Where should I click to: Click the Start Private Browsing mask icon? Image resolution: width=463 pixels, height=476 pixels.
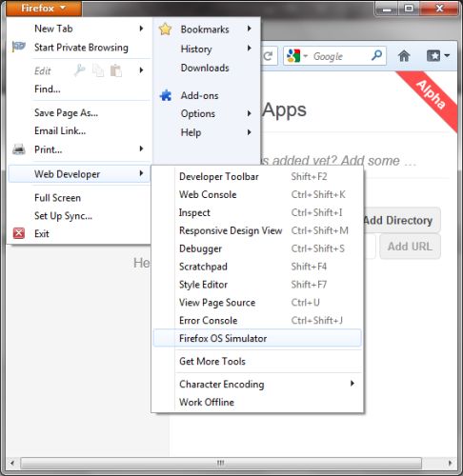(x=19, y=47)
